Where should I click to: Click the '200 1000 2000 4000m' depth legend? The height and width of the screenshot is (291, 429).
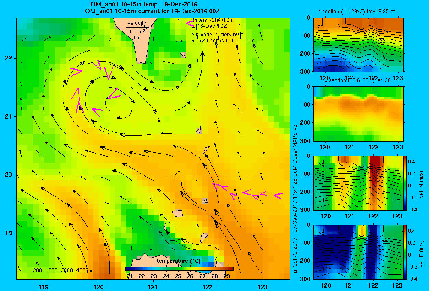63,270
